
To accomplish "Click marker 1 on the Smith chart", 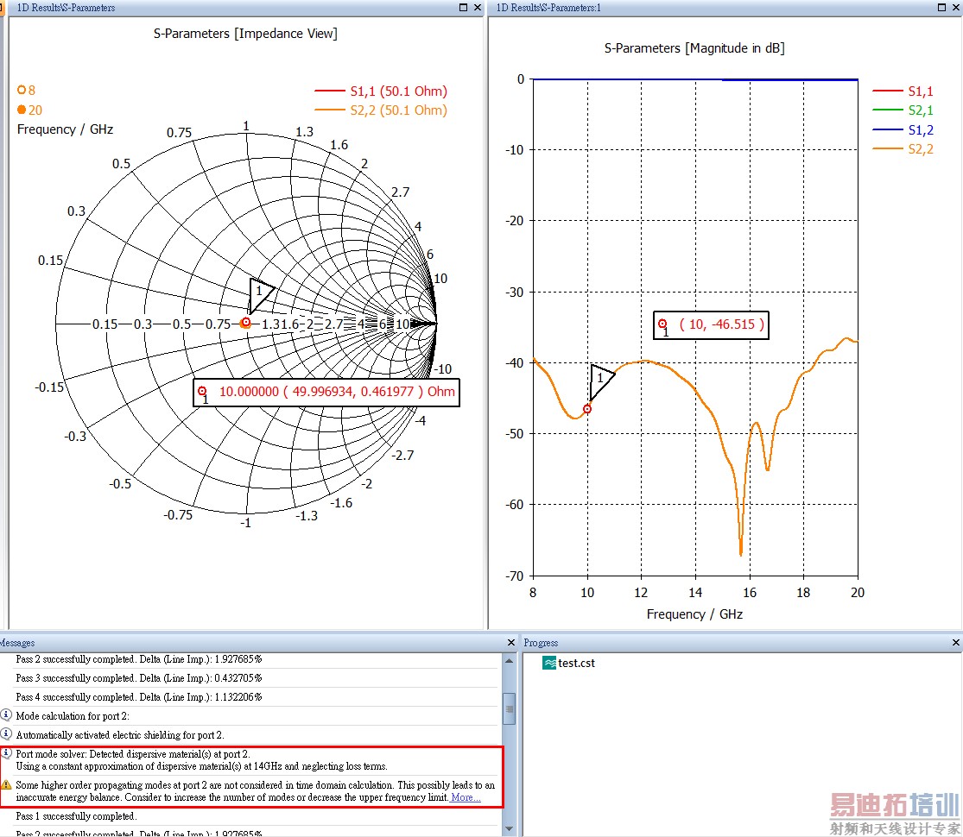I will pos(245,322).
